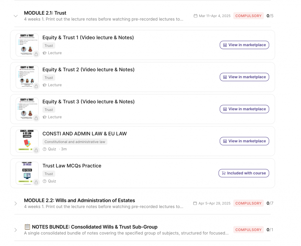View Equity & Trust 2 in marketplace
This screenshot has height=246, width=301.
[244, 77]
